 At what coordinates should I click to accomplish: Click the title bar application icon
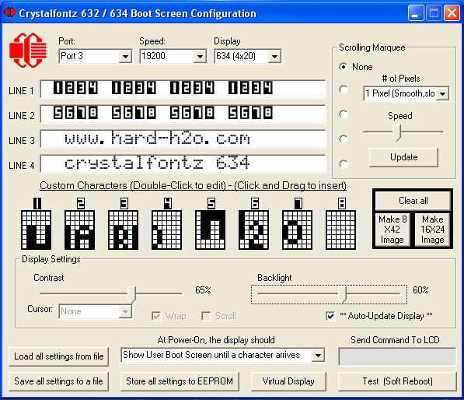tap(9, 12)
